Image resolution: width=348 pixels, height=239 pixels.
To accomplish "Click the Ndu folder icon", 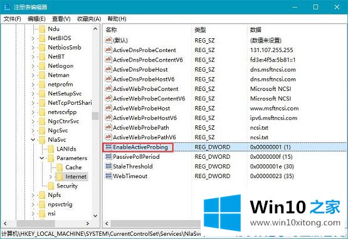I will point(42,29).
